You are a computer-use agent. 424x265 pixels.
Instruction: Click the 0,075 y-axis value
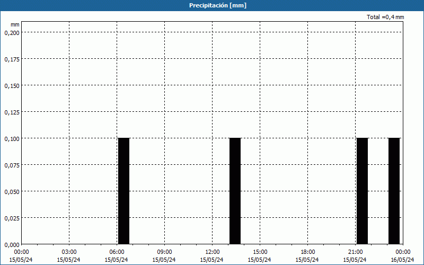12,165
